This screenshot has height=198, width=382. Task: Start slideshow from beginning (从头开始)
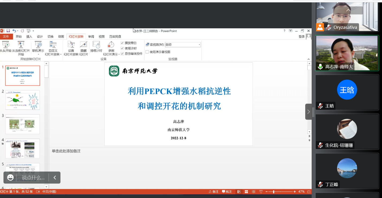coord(6,47)
